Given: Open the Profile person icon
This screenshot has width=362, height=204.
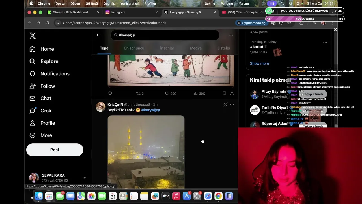Looking at the screenshot, I should tap(33, 123).
